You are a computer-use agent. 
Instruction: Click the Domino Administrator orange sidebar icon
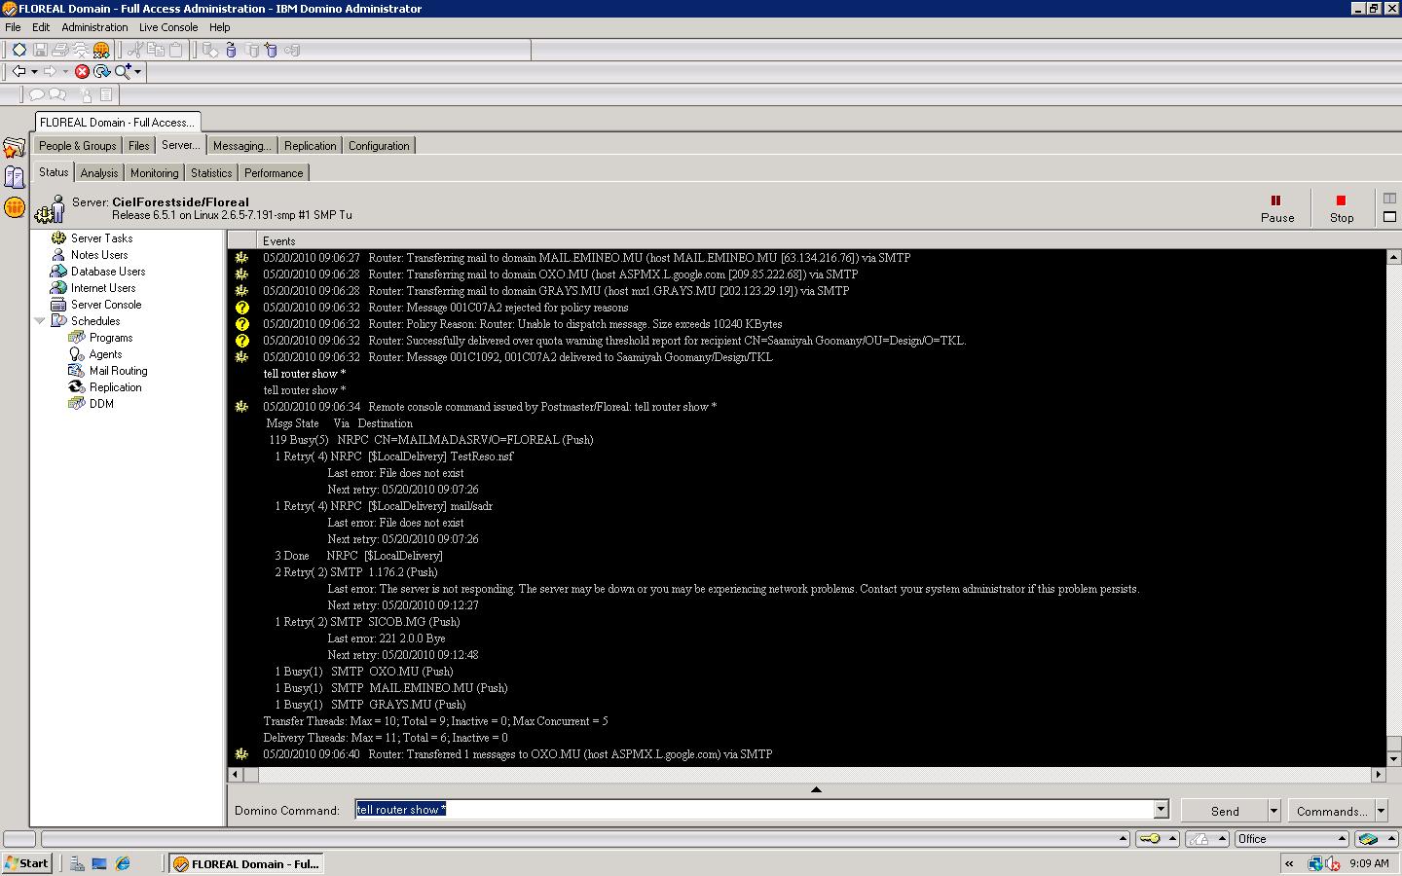click(x=15, y=206)
